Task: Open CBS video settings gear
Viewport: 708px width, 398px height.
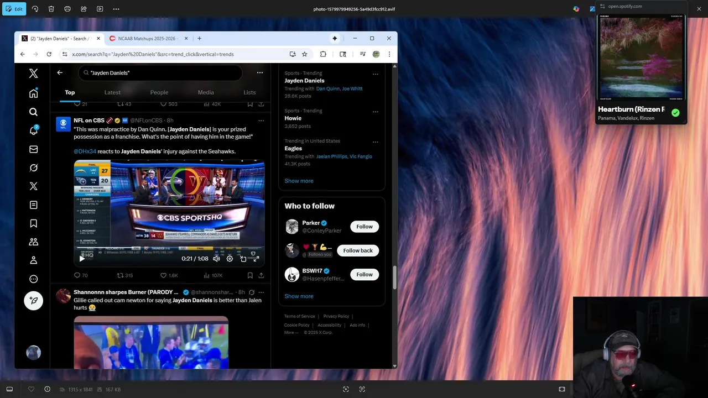Action: [x=230, y=259]
